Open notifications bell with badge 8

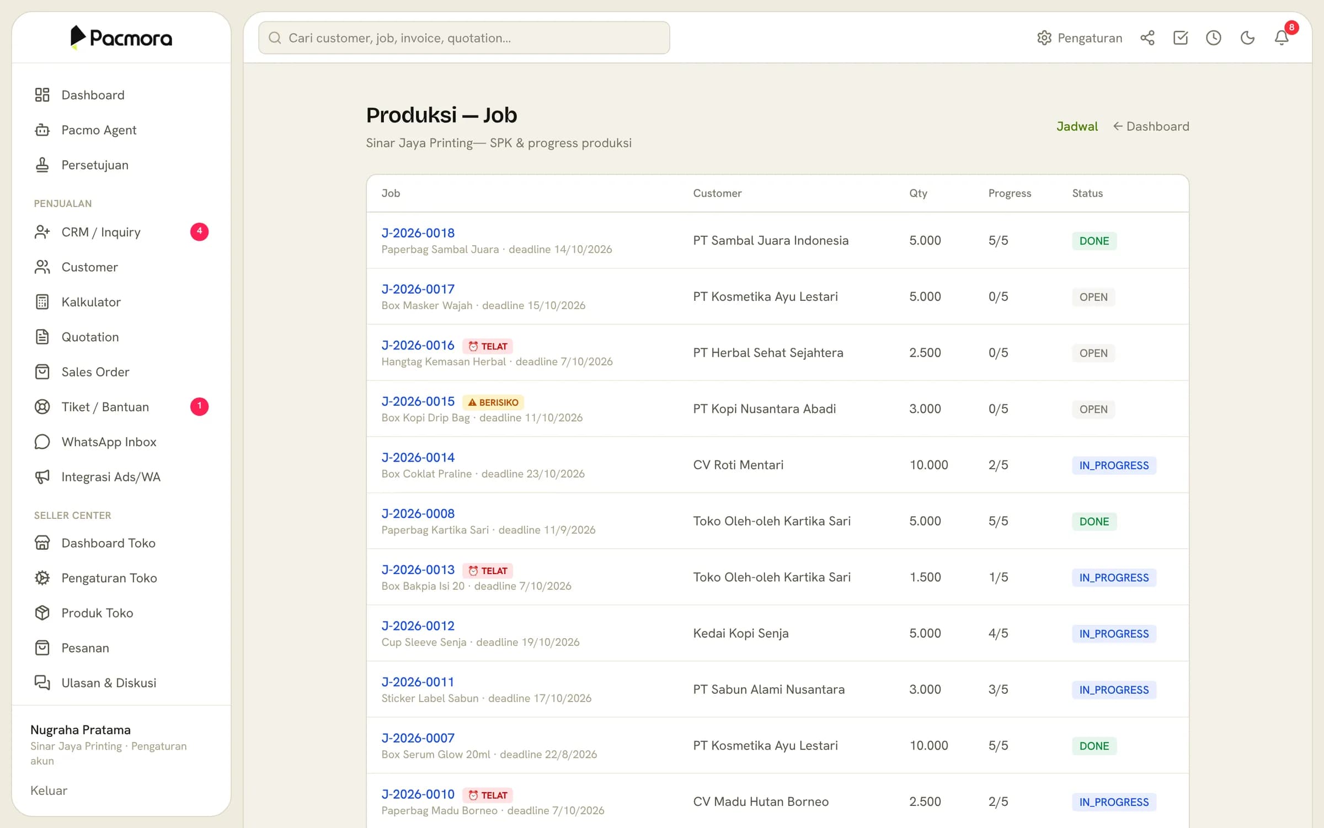pyautogui.click(x=1282, y=38)
